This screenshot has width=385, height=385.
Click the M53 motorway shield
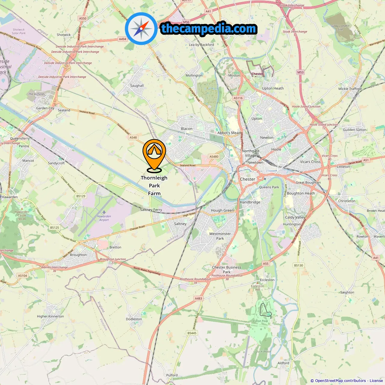coord(300,72)
